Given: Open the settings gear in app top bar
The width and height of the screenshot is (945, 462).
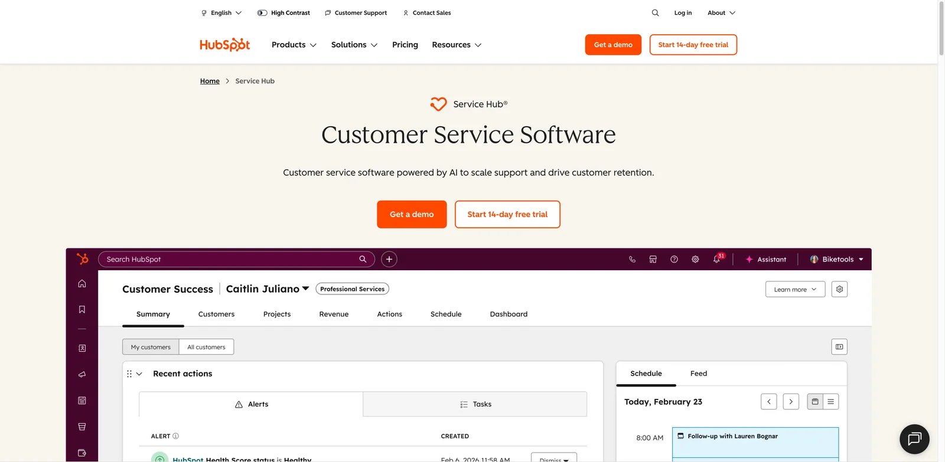Looking at the screenshot, I should point(695,259).
